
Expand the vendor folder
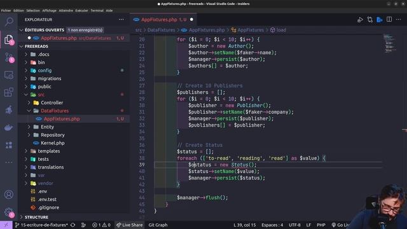(x=26, y=183)
